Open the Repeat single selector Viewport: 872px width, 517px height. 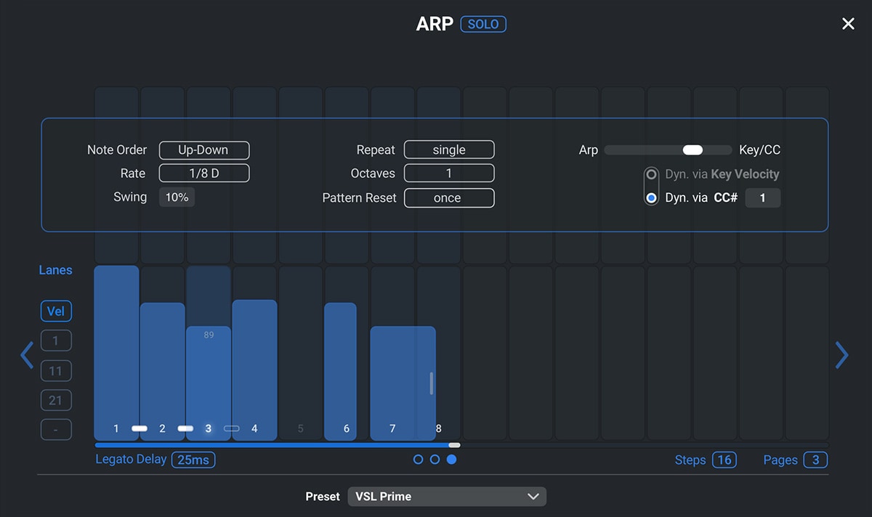449,150
